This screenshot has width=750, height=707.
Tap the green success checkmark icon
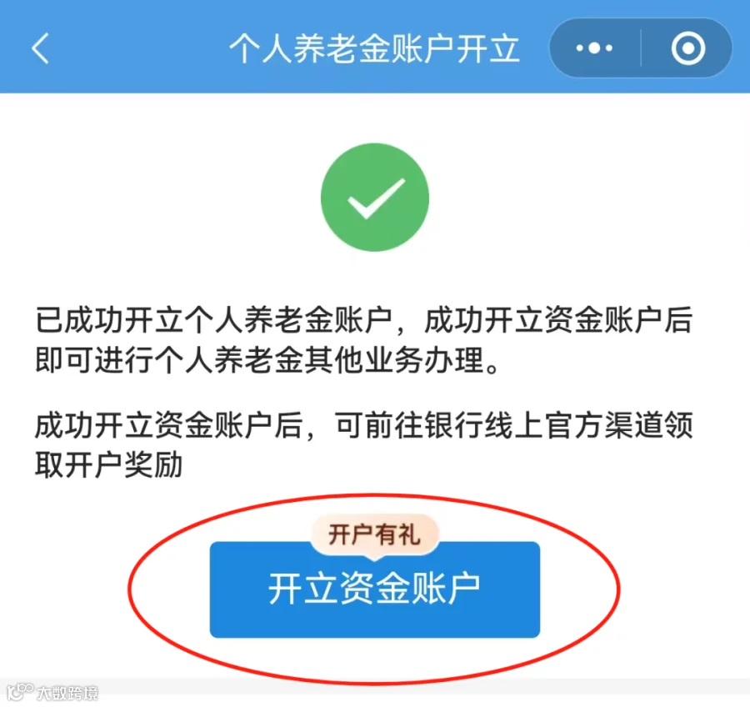(374, 198)
